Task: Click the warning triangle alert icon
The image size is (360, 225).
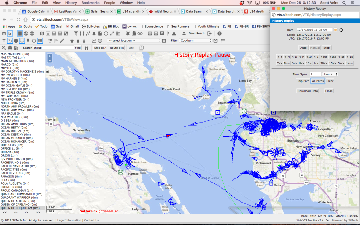Action: point(174,33)
